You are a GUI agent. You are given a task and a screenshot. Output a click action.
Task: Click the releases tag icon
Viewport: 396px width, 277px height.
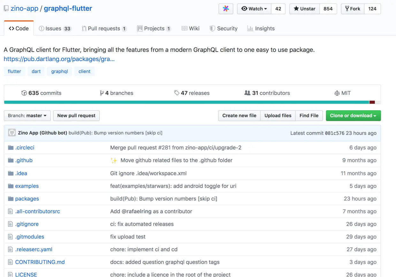click(x=177, y=93)
